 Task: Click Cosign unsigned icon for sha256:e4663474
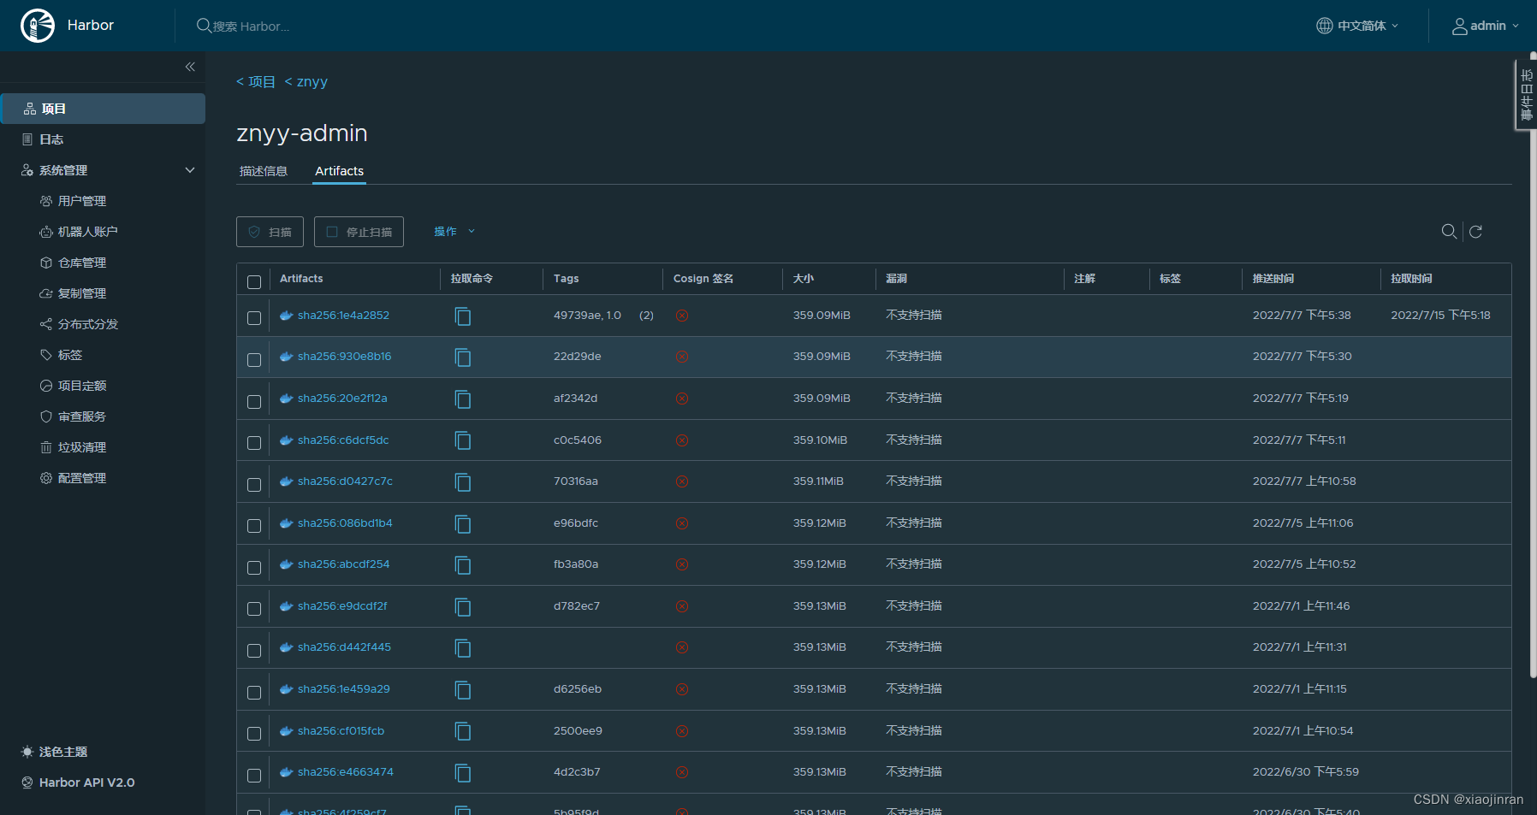pos(682,772)
